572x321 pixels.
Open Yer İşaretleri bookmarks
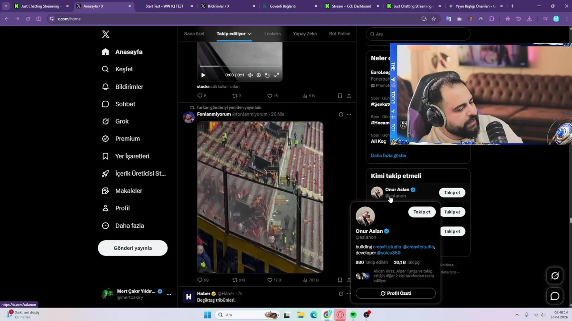[x=126, y=156]
